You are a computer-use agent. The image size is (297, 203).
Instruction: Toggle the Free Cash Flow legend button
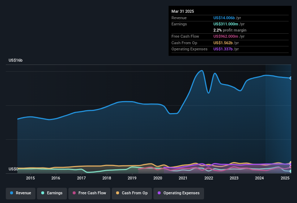tap(89, 193)
